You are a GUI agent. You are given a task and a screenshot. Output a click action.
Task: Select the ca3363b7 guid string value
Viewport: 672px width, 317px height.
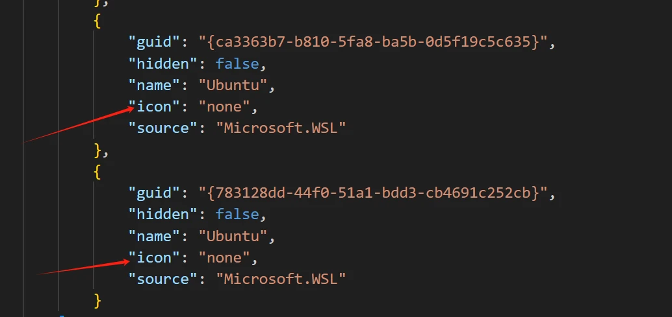pos(373,42)
